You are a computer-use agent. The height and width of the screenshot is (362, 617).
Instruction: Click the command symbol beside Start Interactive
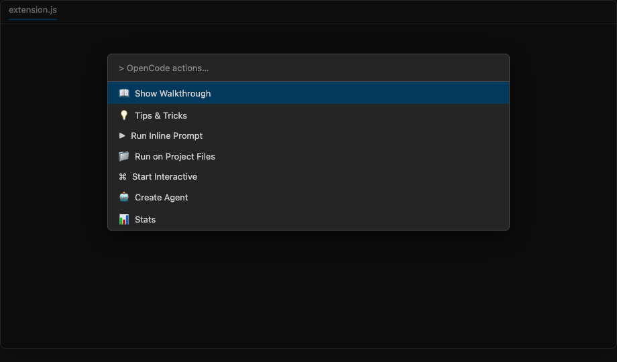[122, 177]
